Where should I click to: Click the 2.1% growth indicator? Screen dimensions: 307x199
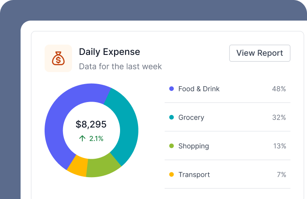[96, 139]
